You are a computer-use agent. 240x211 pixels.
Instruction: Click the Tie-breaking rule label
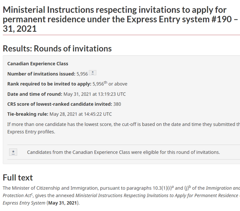(28, 114)
